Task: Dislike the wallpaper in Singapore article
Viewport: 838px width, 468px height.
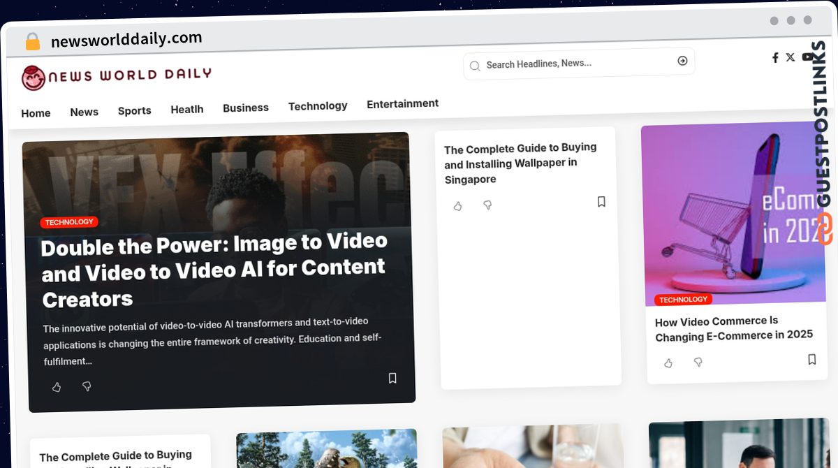Action: tap(487, 205)
